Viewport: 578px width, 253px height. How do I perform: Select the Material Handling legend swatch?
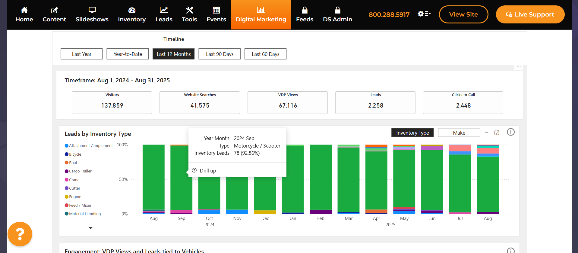click(67, 214)
